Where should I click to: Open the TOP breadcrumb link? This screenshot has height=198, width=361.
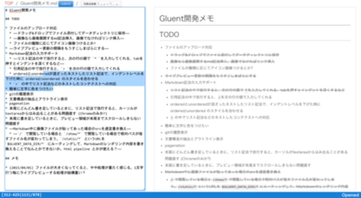(9, 4)
